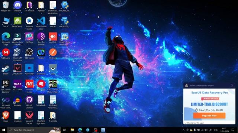This screenshot has height=133, width=238.
Task: Select the This PC desktop icon
Action: [x=6, y=22]
